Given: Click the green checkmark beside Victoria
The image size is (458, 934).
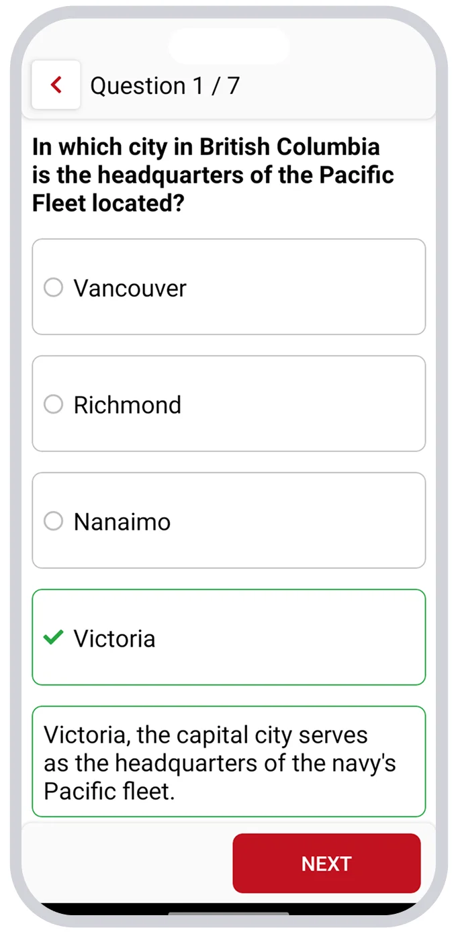Looking at the screenshot, I should [53, 637].
